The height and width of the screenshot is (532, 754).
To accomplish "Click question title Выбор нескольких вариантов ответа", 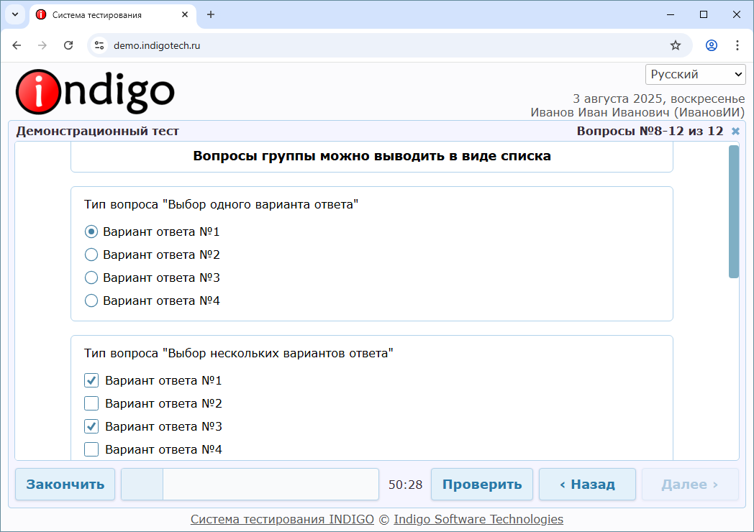I will click(239, 354).
